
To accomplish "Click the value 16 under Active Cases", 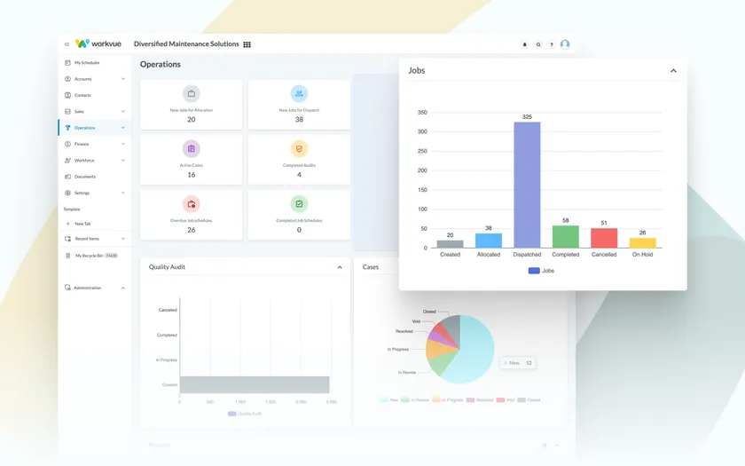I will (191, 175).
